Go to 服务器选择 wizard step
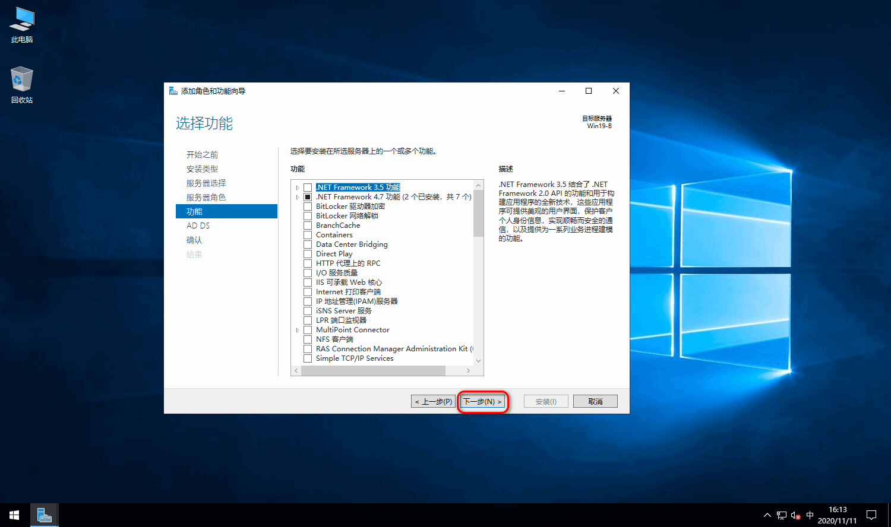This screenshot has width=891, height=527. click(x=206, y=183)
